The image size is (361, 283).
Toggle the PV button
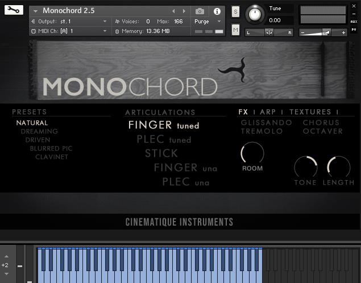354,30
